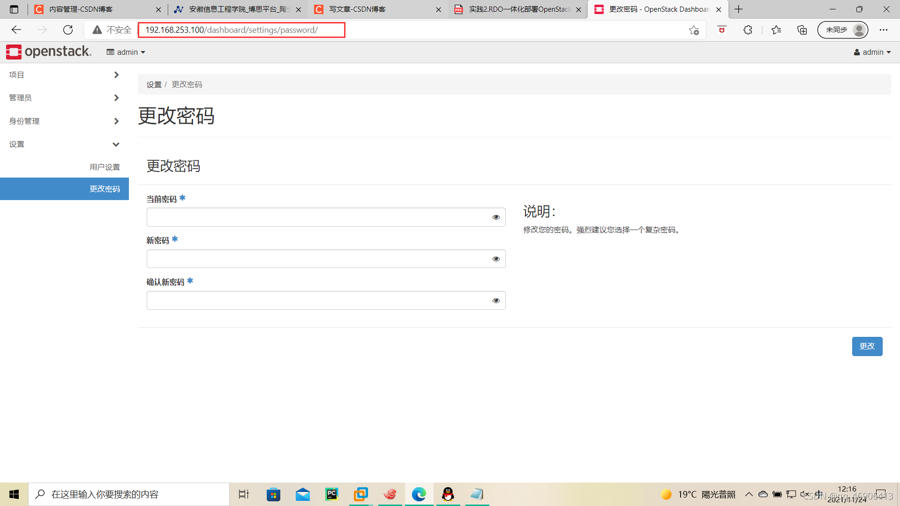Click the Microsoft Edge taskbar icon
This screenshot has height=506, width=900.
(x=419, y=494)
